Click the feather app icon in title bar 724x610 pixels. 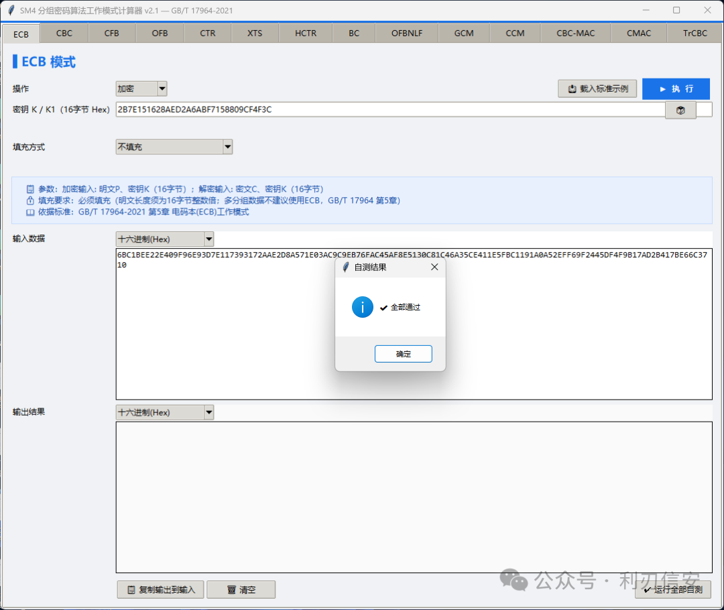pyautogui.click(x=11, y=10)
